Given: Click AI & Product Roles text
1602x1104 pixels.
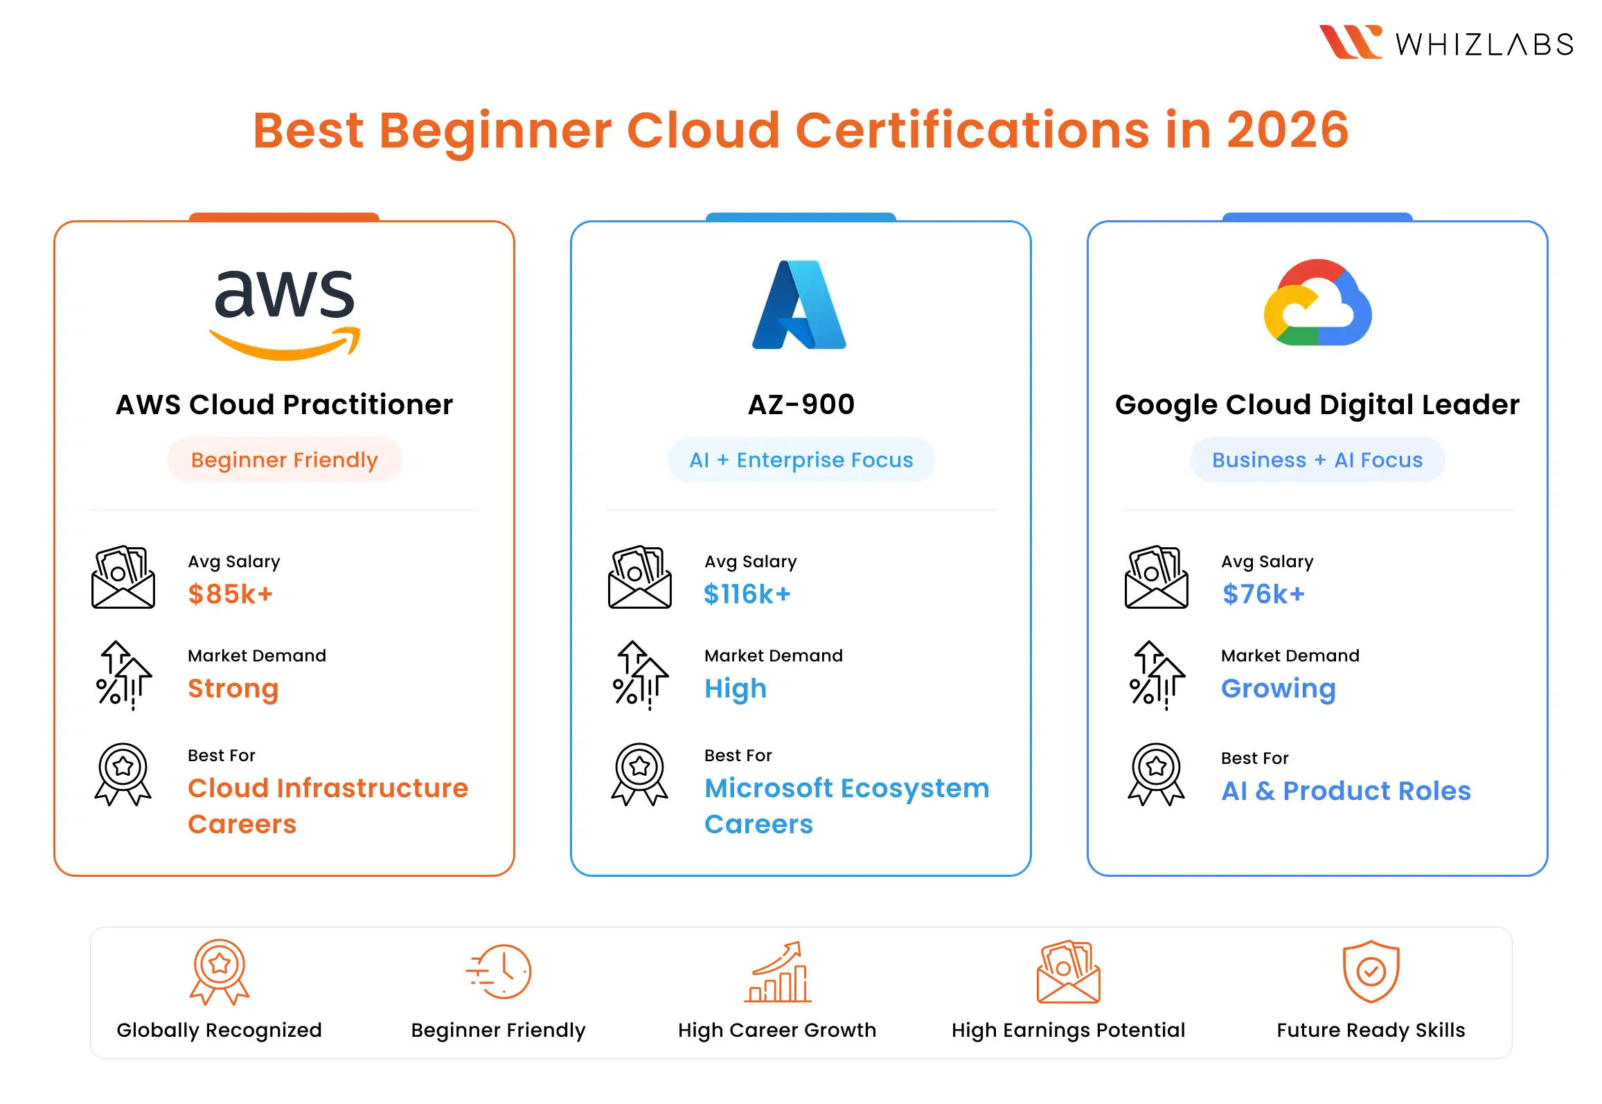Looking at the screenshot, I should [x=1346, y=791].
